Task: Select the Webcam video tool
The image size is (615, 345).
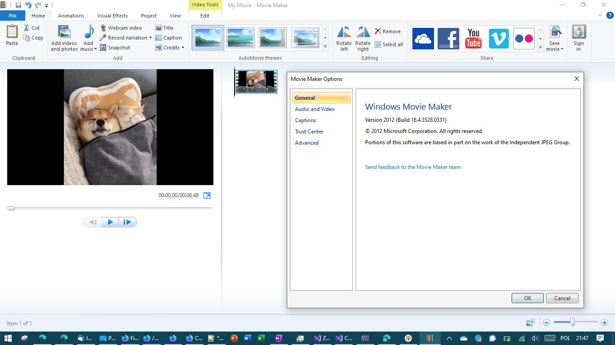Action: point(122,27)
